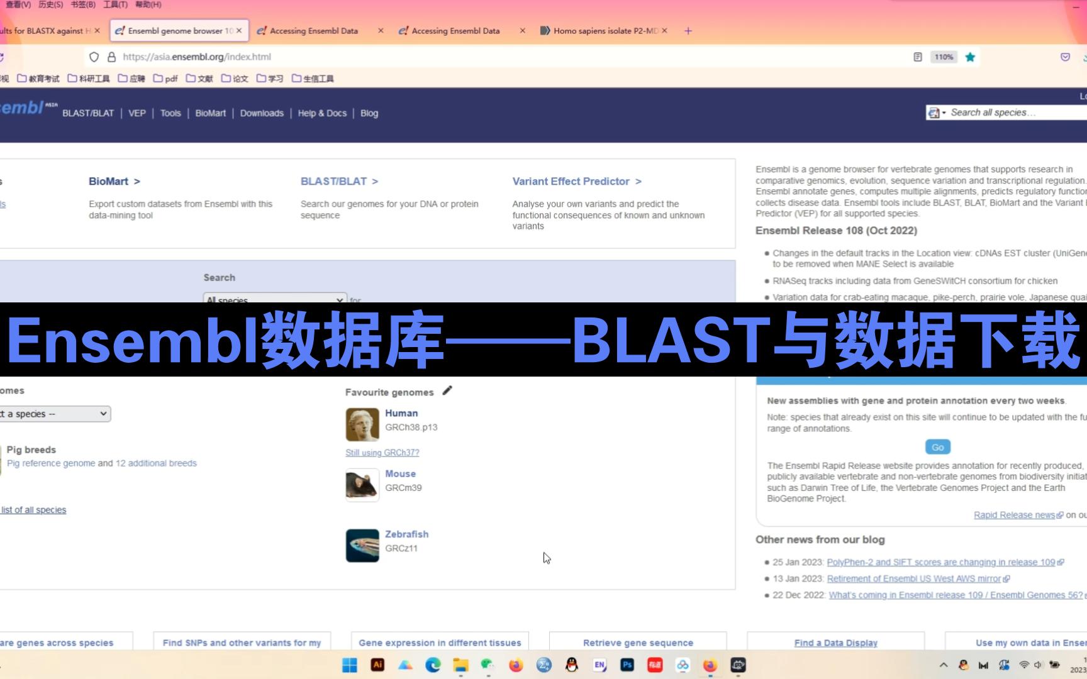1087x679 pixels.
Task: Open the Pocket save icon
Action: (1065, 57)
